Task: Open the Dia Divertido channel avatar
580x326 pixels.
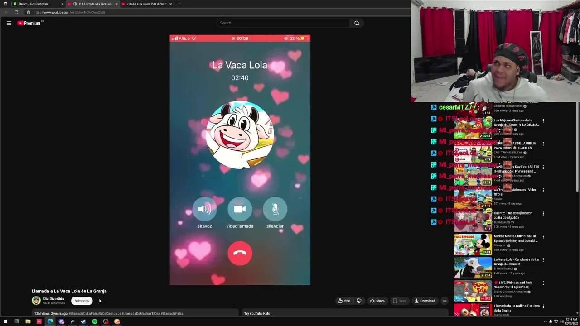Action: 36,301
